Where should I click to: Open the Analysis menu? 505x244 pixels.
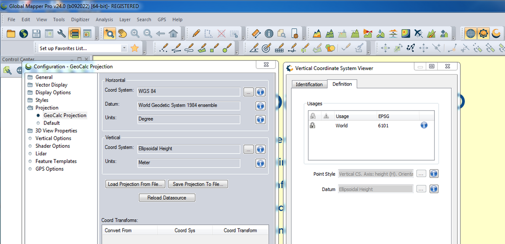[104, 19]
